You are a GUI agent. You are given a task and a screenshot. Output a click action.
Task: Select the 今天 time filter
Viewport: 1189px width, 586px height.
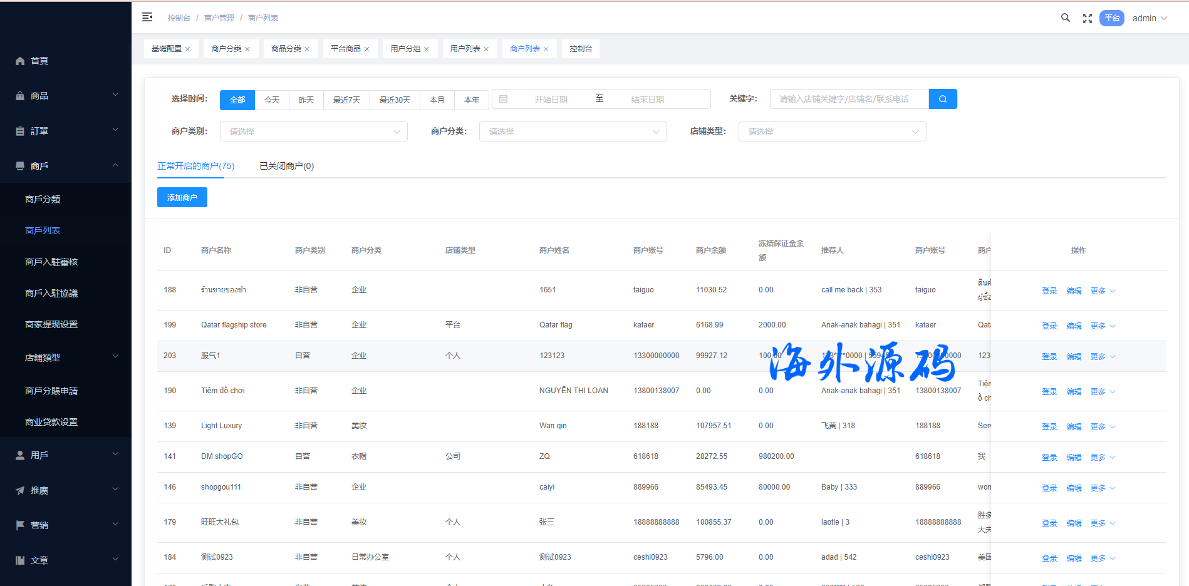(272, 100)
